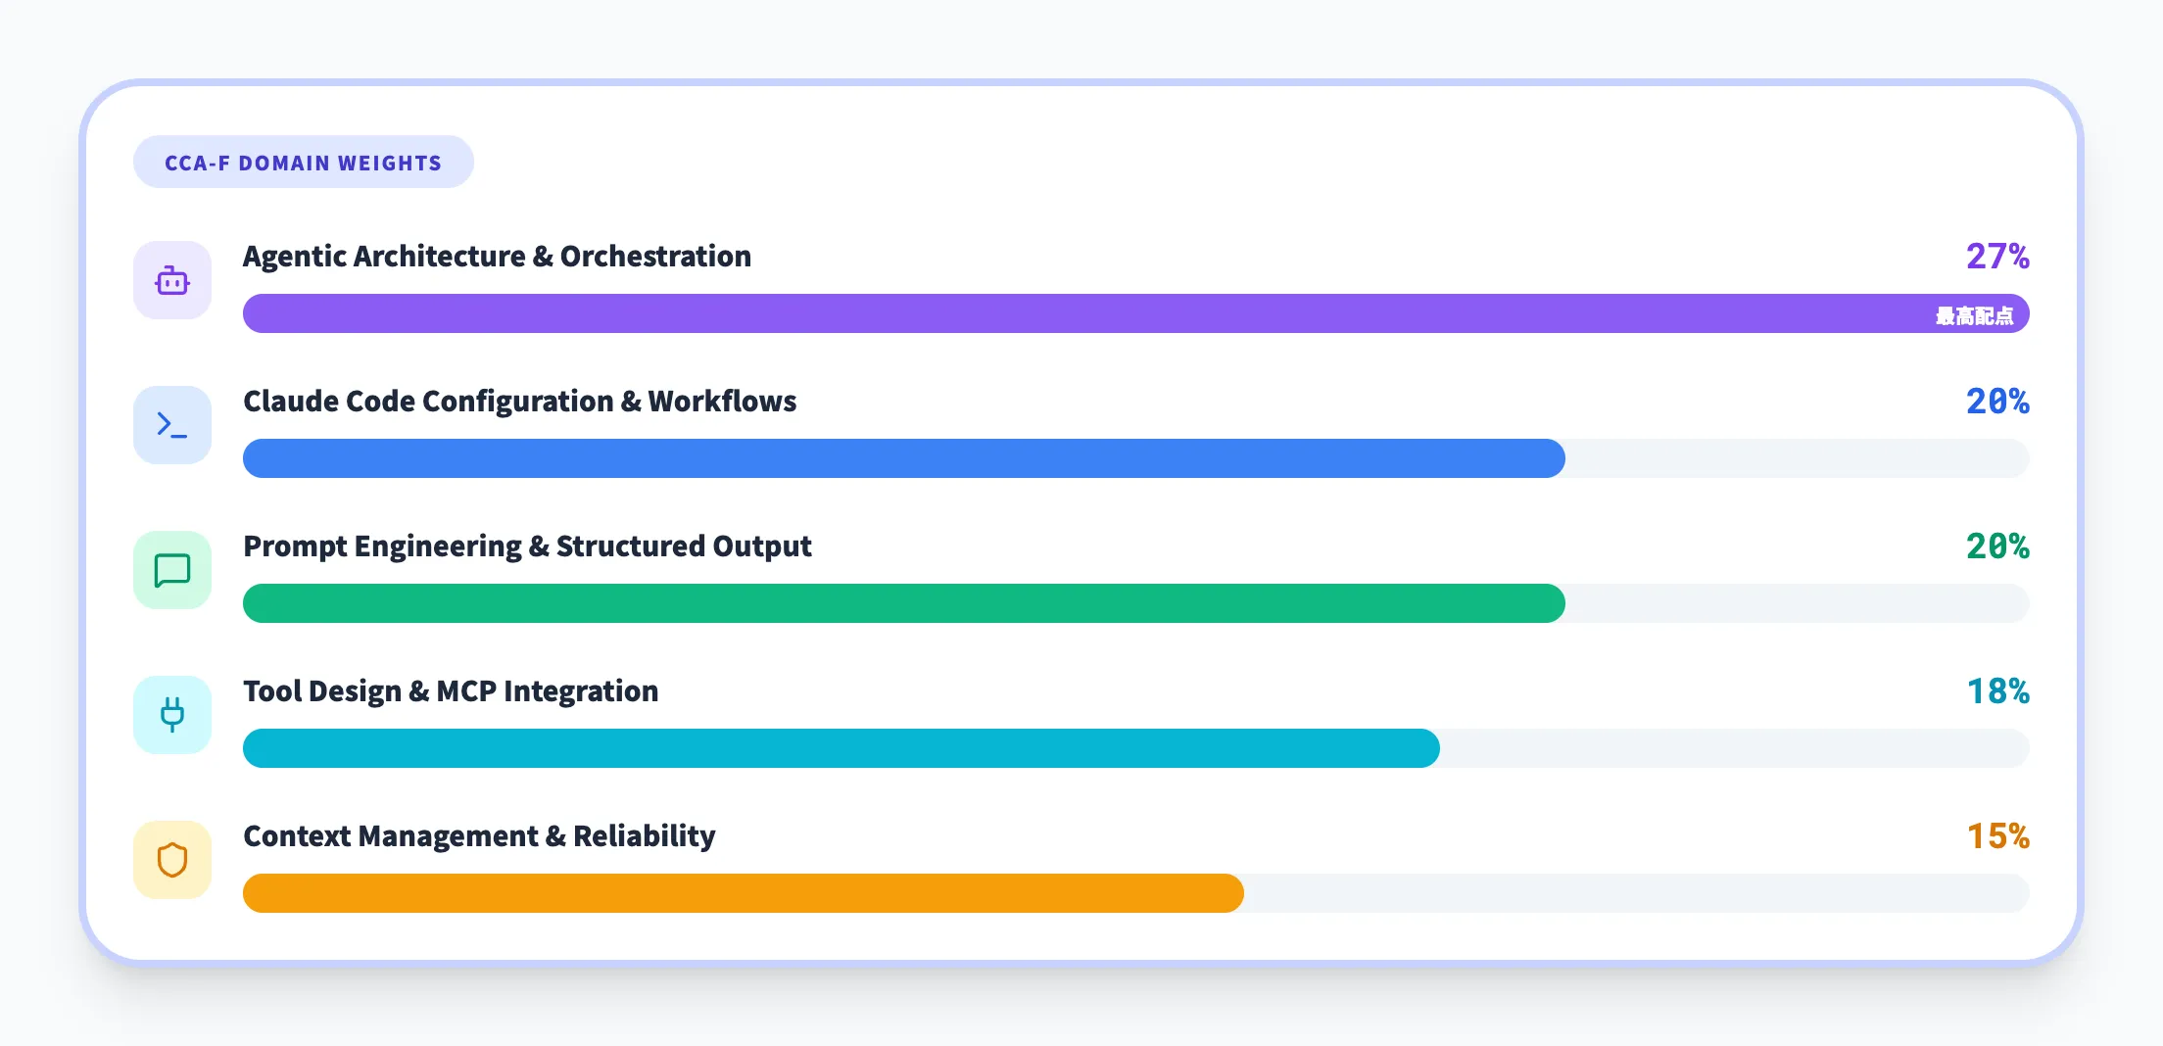This screenshot has width=2163, height=1046.
Task: Click the Agentic Architecture & Orchestration label
Action: 497,257
